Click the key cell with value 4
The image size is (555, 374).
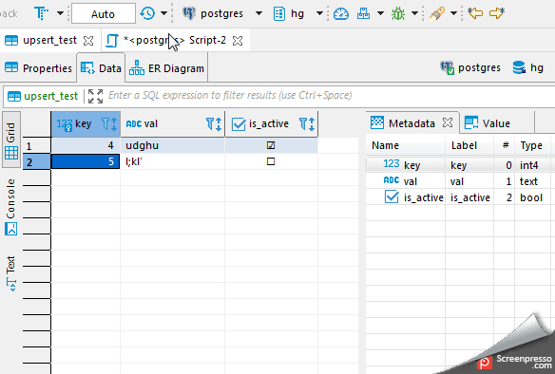tap(86, 145)
